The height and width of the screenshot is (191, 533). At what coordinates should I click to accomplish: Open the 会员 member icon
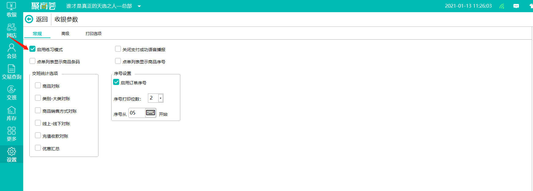click(11, 51)
